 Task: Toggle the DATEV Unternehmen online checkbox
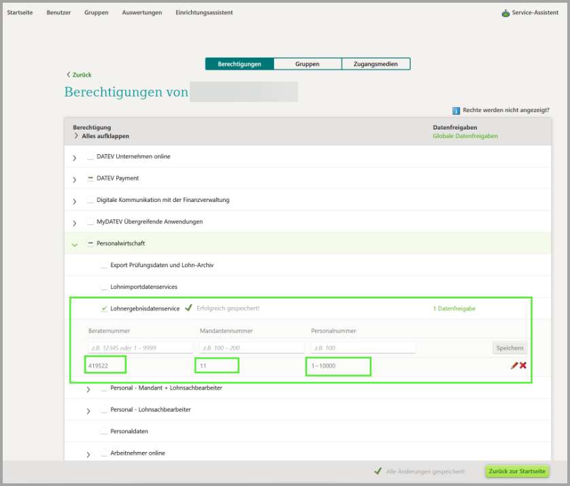90,157
